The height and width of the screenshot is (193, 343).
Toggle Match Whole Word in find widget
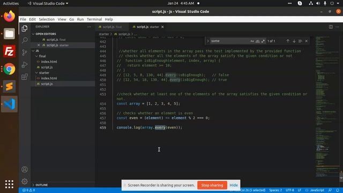pyautogui.click(x=258, y=41)
